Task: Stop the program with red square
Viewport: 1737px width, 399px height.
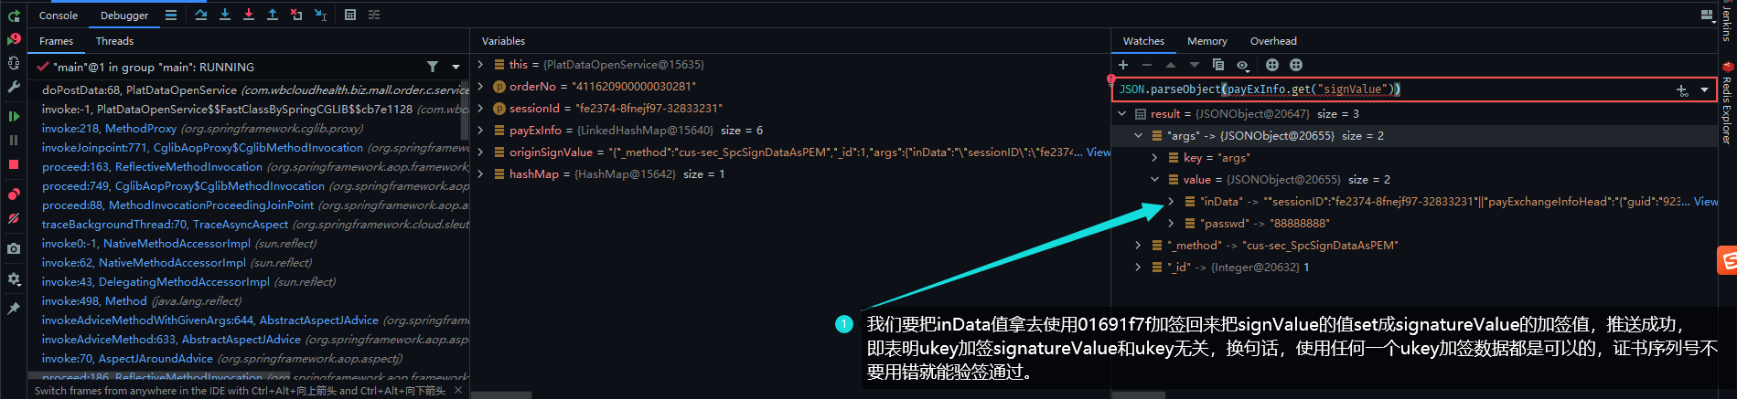Action: pos(14,164)
